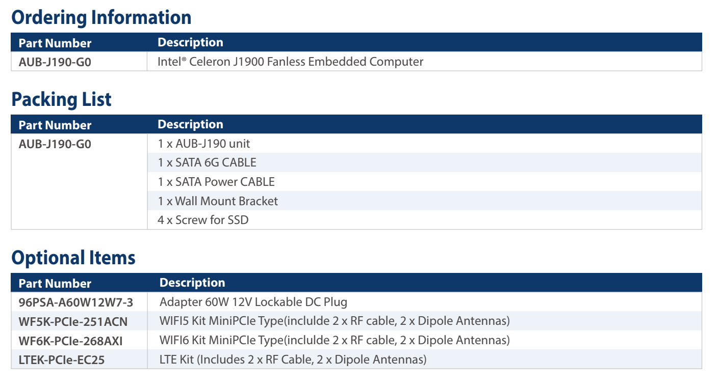The image size is (719, 389).
Task: Click part number AUB-J190-G0 under Packing List
Action: (55, 144)
